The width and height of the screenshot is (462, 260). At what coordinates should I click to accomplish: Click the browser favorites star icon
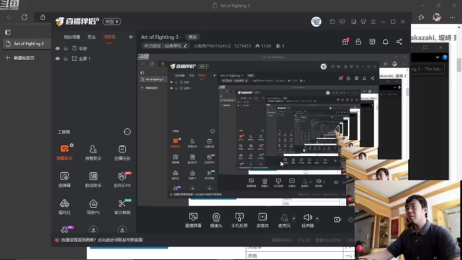(422, 17)
